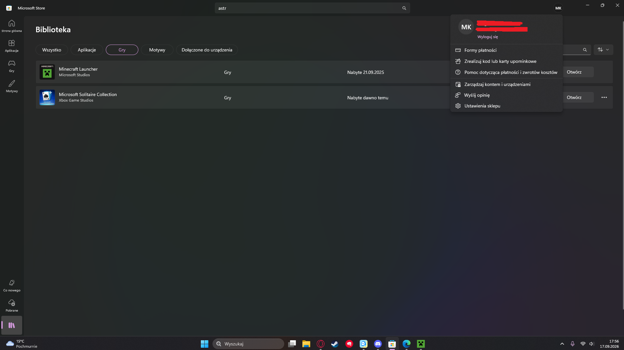Open Pobrane downloads page
This screenshot has width=624, height=350.
12,306
